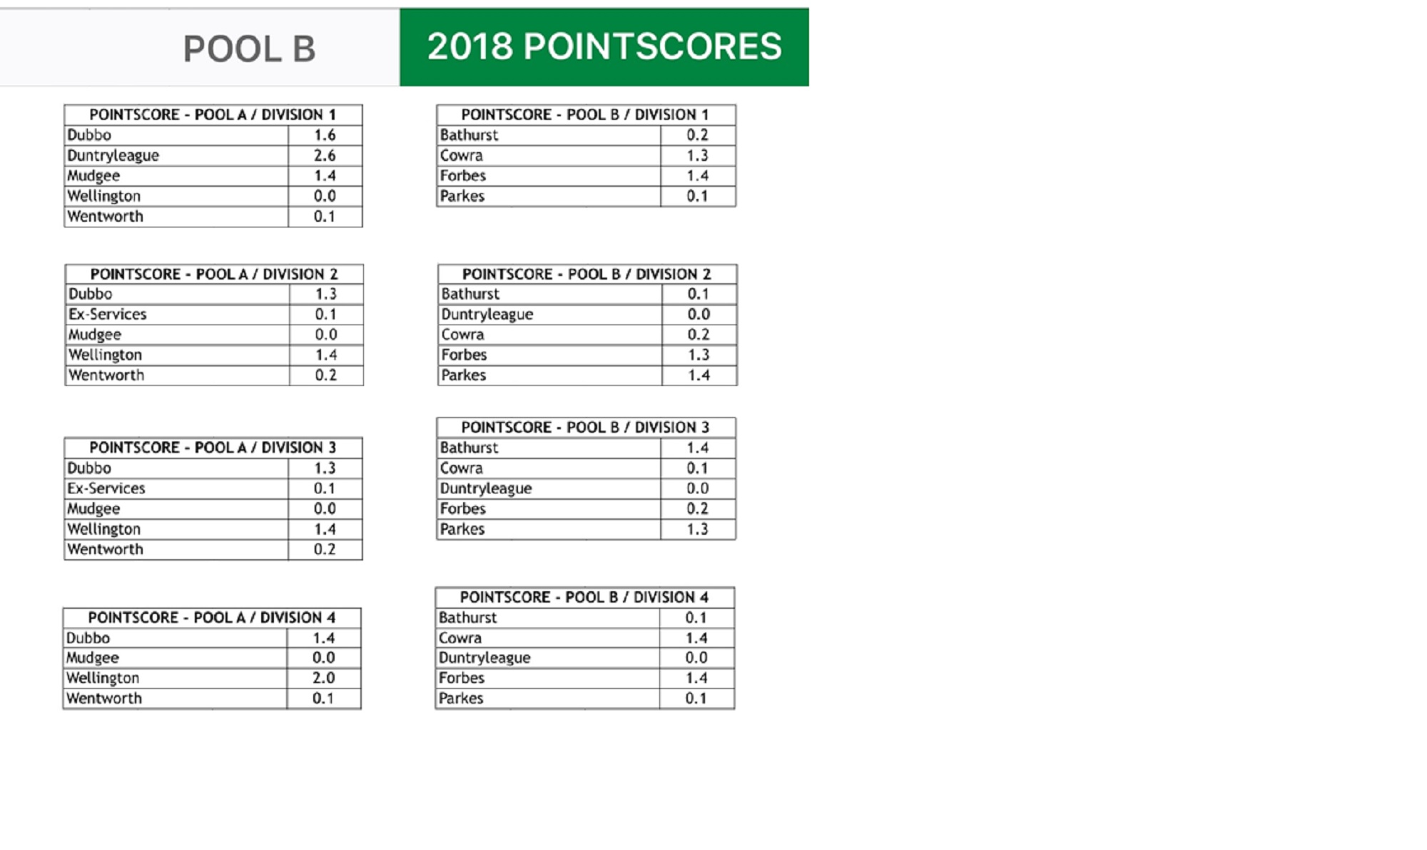Click the Pool A Division 1 table header

pyautogui.click(x=213, y=115)
